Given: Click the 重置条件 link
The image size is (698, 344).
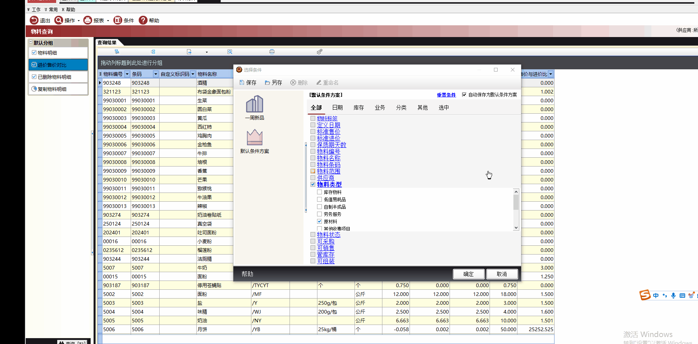Looking at the screenshot, I should pyautogui.click(x=446, y=95).
